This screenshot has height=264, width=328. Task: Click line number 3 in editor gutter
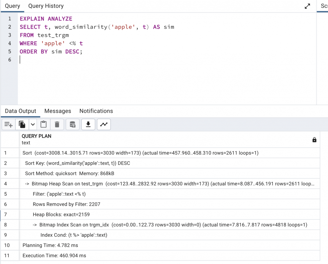coord(10,35)
